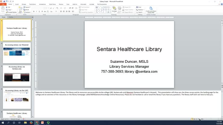Click inside the speaker notes text
Image resolution: width=223 pixels, height=125 pixels.
127,93
